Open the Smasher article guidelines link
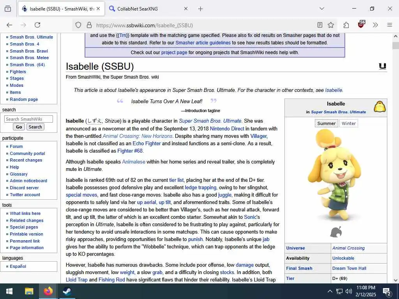This screenshot has height=299, width=399. coord(203,43)
